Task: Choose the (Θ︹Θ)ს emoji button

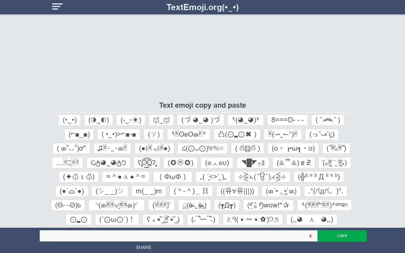Action: point(68,205)
